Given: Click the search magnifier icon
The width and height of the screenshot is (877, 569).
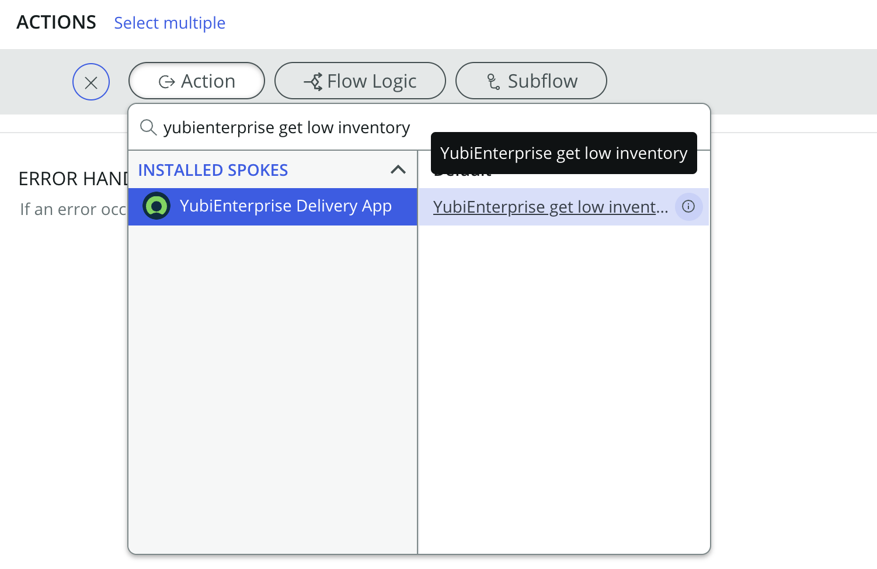Looking at the screenshot, I should (148, 127).
